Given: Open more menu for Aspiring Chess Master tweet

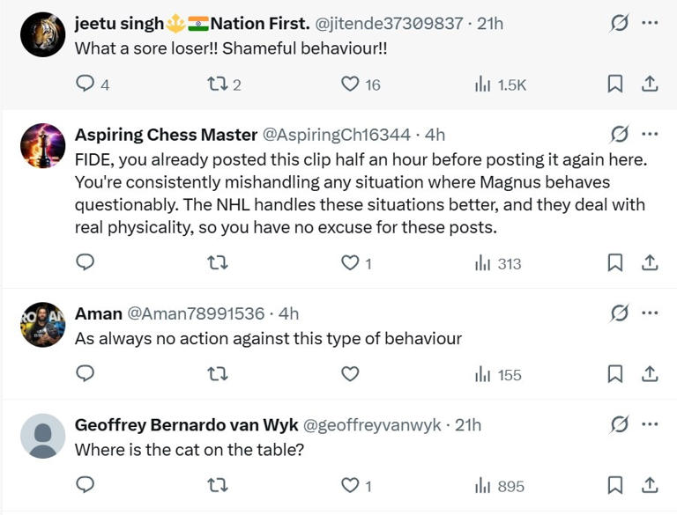Looking at the screenshot, I should pyautogui.click(x=650, y=135).
